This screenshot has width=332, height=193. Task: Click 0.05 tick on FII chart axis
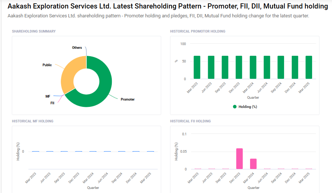click(x=183, y=152)
